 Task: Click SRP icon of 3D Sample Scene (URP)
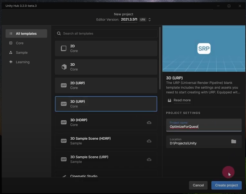64,159
